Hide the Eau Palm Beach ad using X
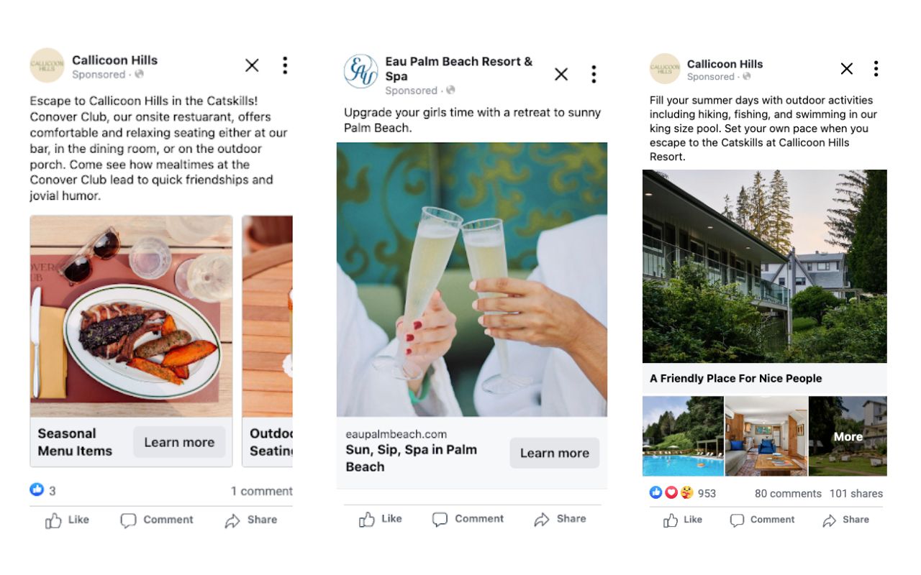This screenshot has height=575, width=921. tap(561, 74)
